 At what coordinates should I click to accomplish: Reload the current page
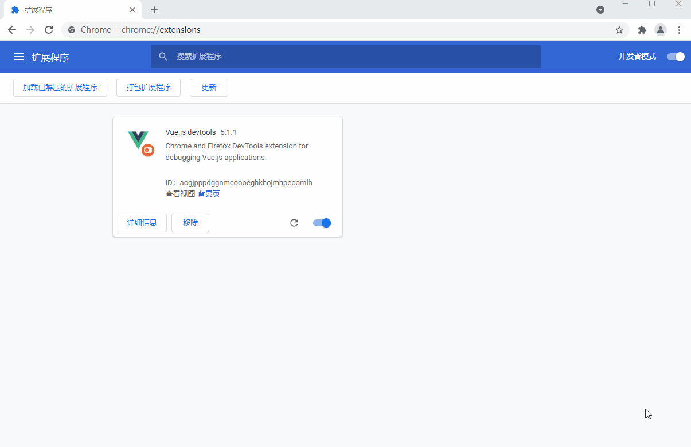tap(49, 30)
